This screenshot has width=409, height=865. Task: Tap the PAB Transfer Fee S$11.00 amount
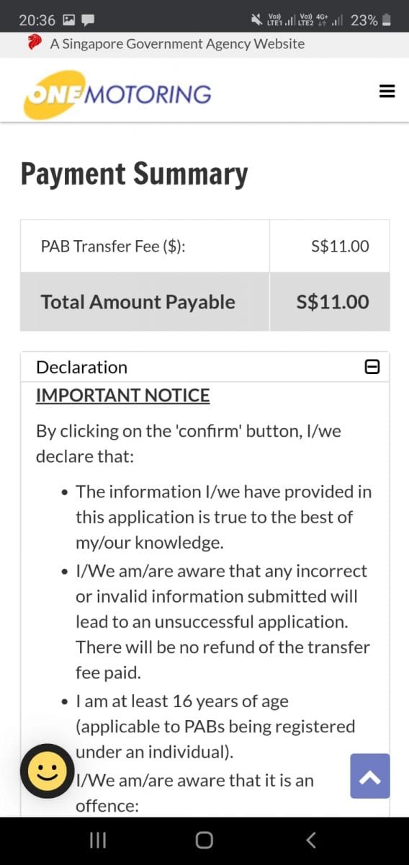341,246
